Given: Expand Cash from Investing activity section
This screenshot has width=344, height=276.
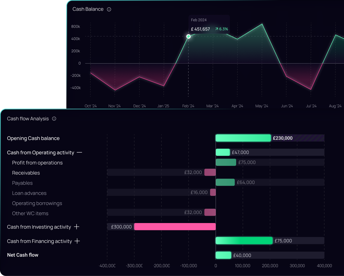Looking at the screenshot, I should 76,227.
